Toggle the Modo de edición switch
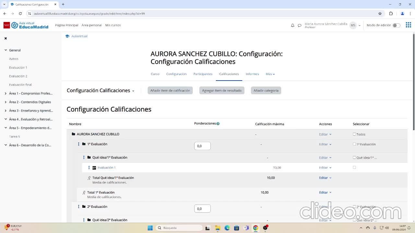The height and width of the screenshot is (233, 415). click(396, 25)
